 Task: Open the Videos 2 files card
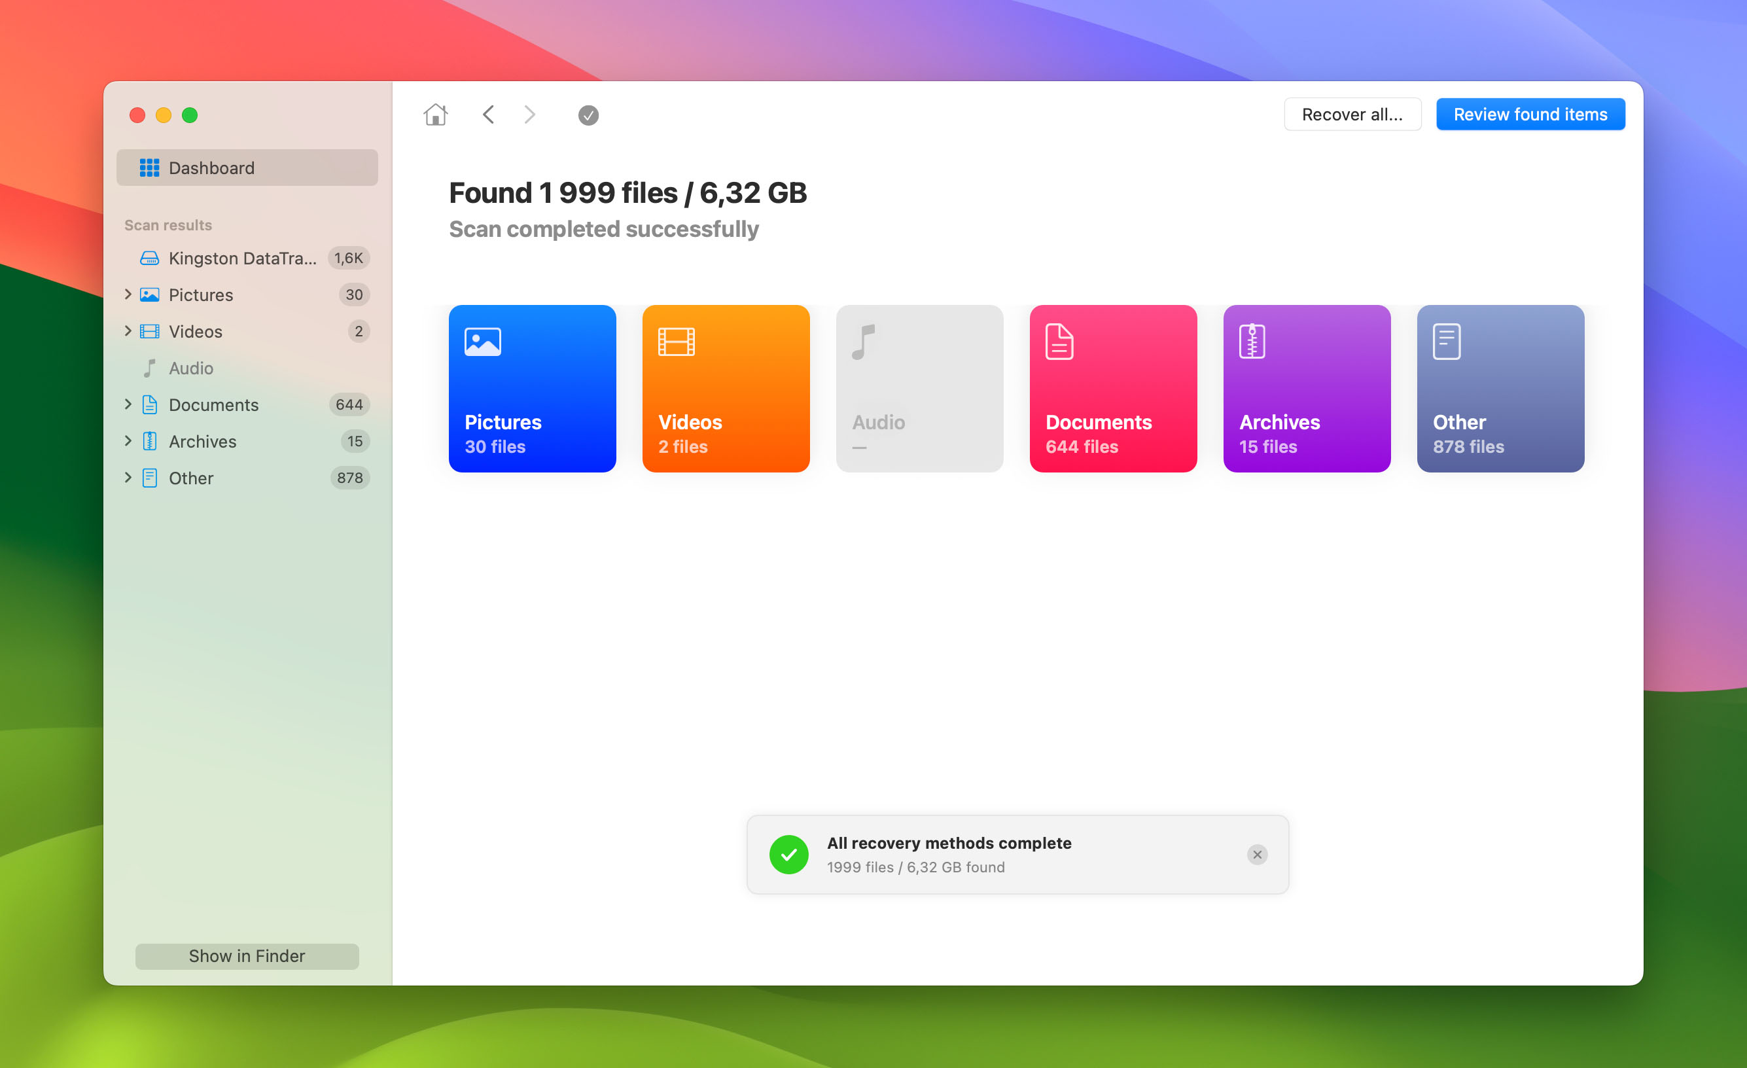[x=726, y=389]
